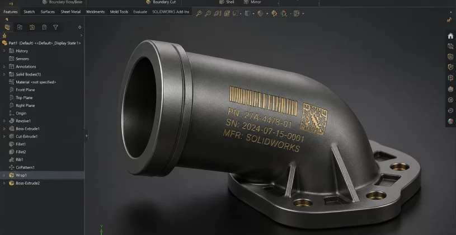The image size is (456, 235).
Task: Select the FeatureManager design tree tab icon
Action: click(7, 27)
